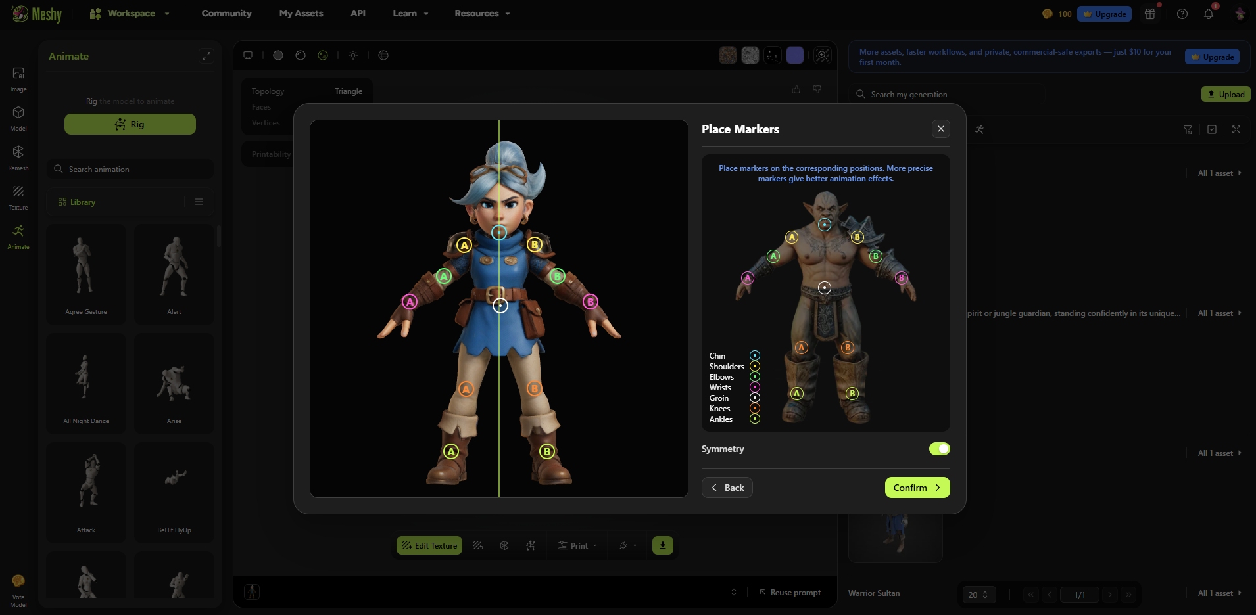Click the Search animation field
This screenshot has height=615, width=1256.
pos(132,170)
